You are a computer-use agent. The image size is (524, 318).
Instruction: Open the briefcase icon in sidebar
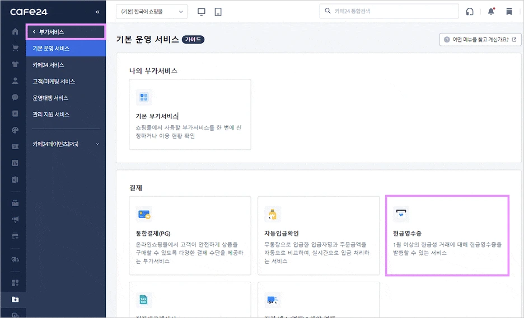click(x=15, y=203)
